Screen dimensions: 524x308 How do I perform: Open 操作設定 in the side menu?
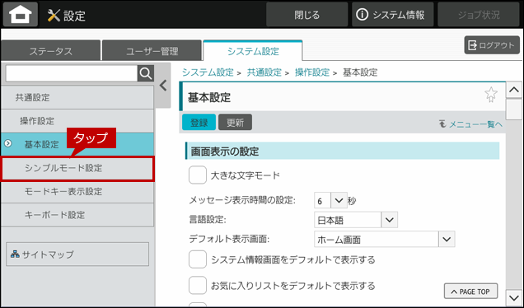77,120
